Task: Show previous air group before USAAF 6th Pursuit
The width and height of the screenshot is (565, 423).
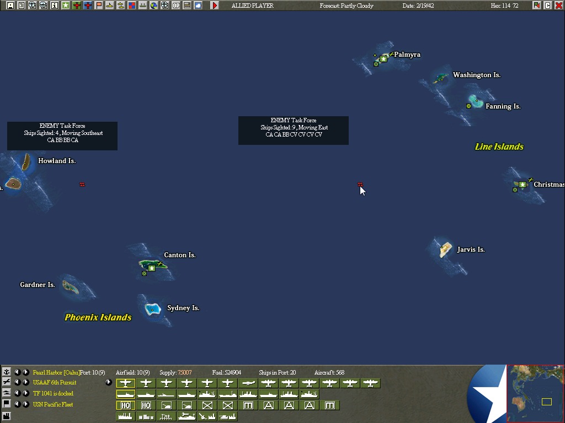Action: pyautogui.click(x=17, y=382)
